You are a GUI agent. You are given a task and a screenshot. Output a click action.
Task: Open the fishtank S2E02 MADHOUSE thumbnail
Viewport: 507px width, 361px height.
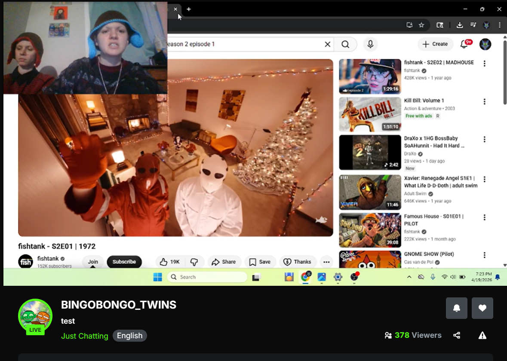coord(370,76)
